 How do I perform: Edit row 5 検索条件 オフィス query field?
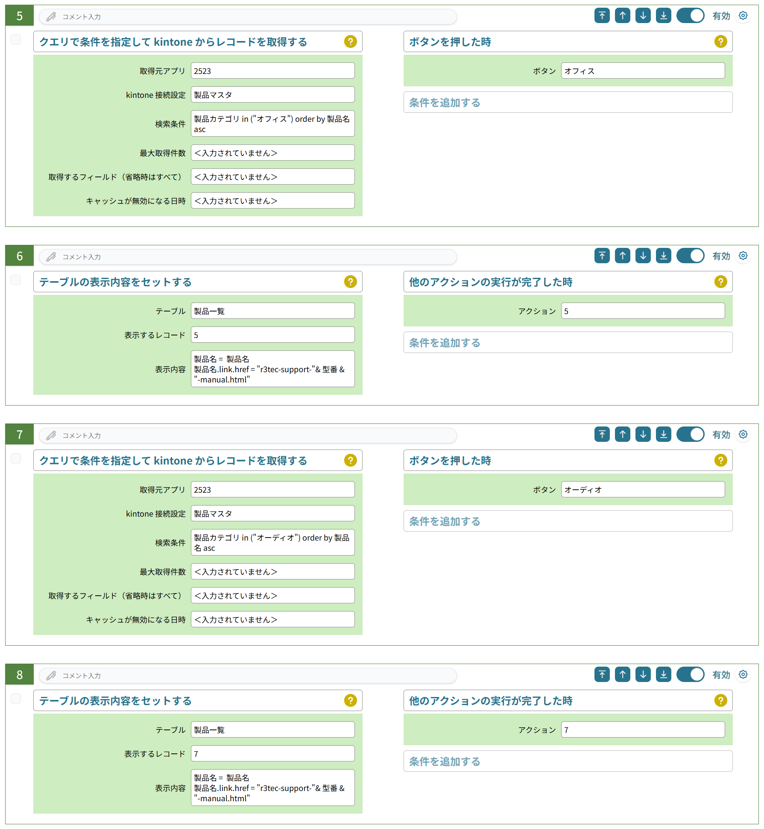272,123
